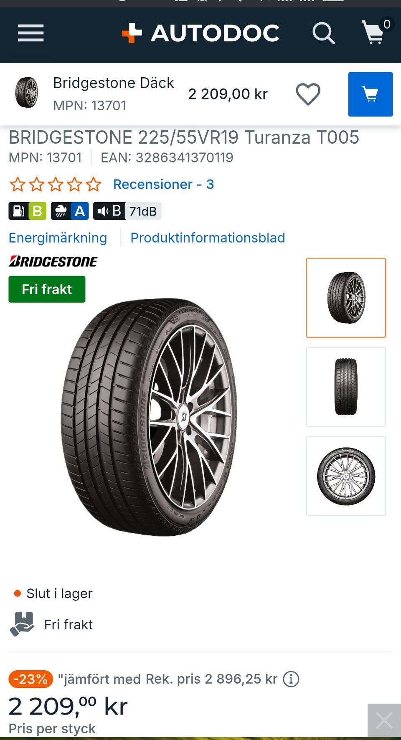Image resolution: width=401 pixels, height=740 pixels.
Task: Open the hamburger navigation menu
Action: click(x=30, y=33)
